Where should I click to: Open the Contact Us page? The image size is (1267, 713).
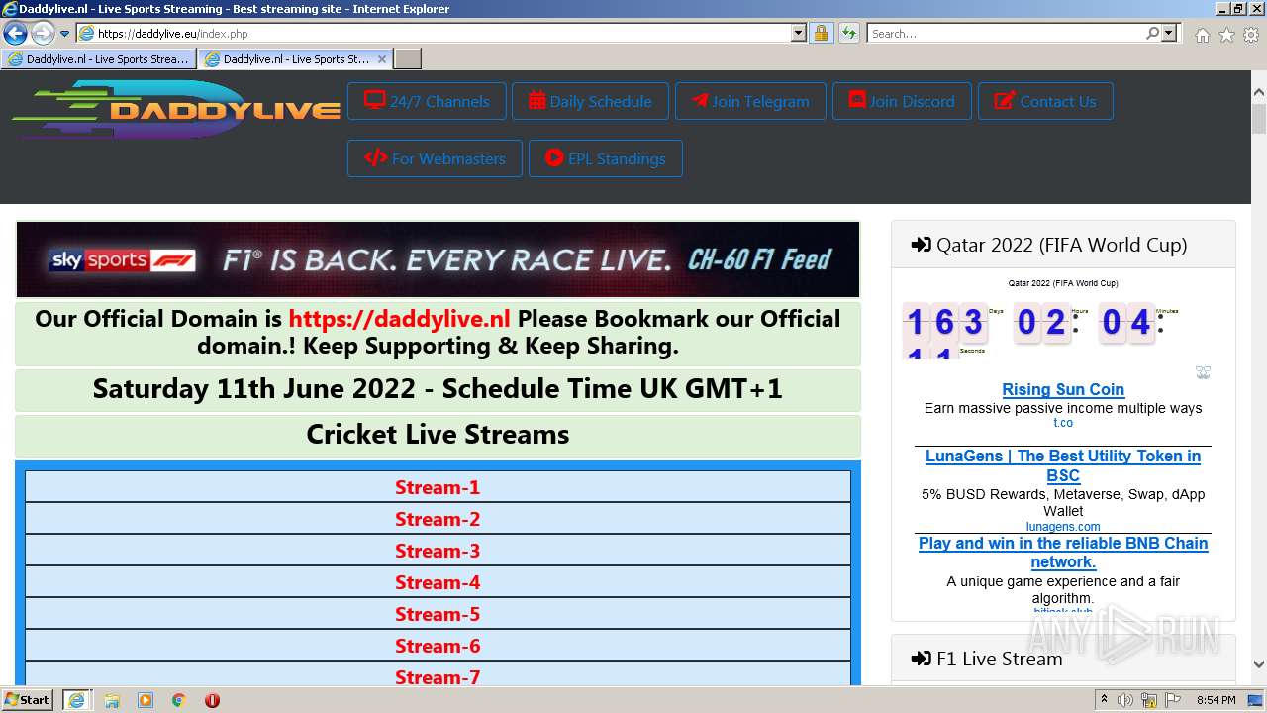tap(1045, 101)
